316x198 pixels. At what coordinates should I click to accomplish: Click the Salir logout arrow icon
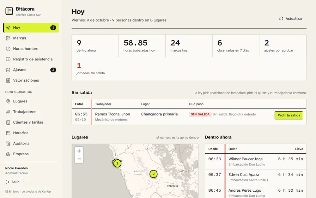pos(8,182)
